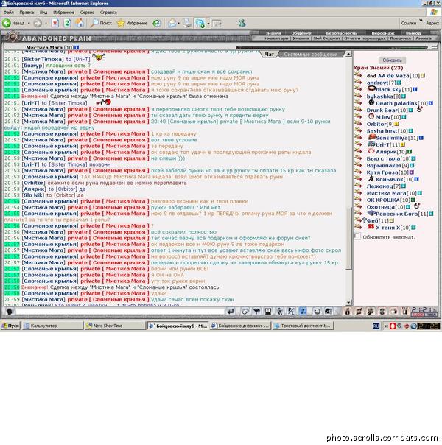Viewport: 442px width, 445px height.
Task: Open info icon after Sasha best[10]
Action: tap(411, 131)
